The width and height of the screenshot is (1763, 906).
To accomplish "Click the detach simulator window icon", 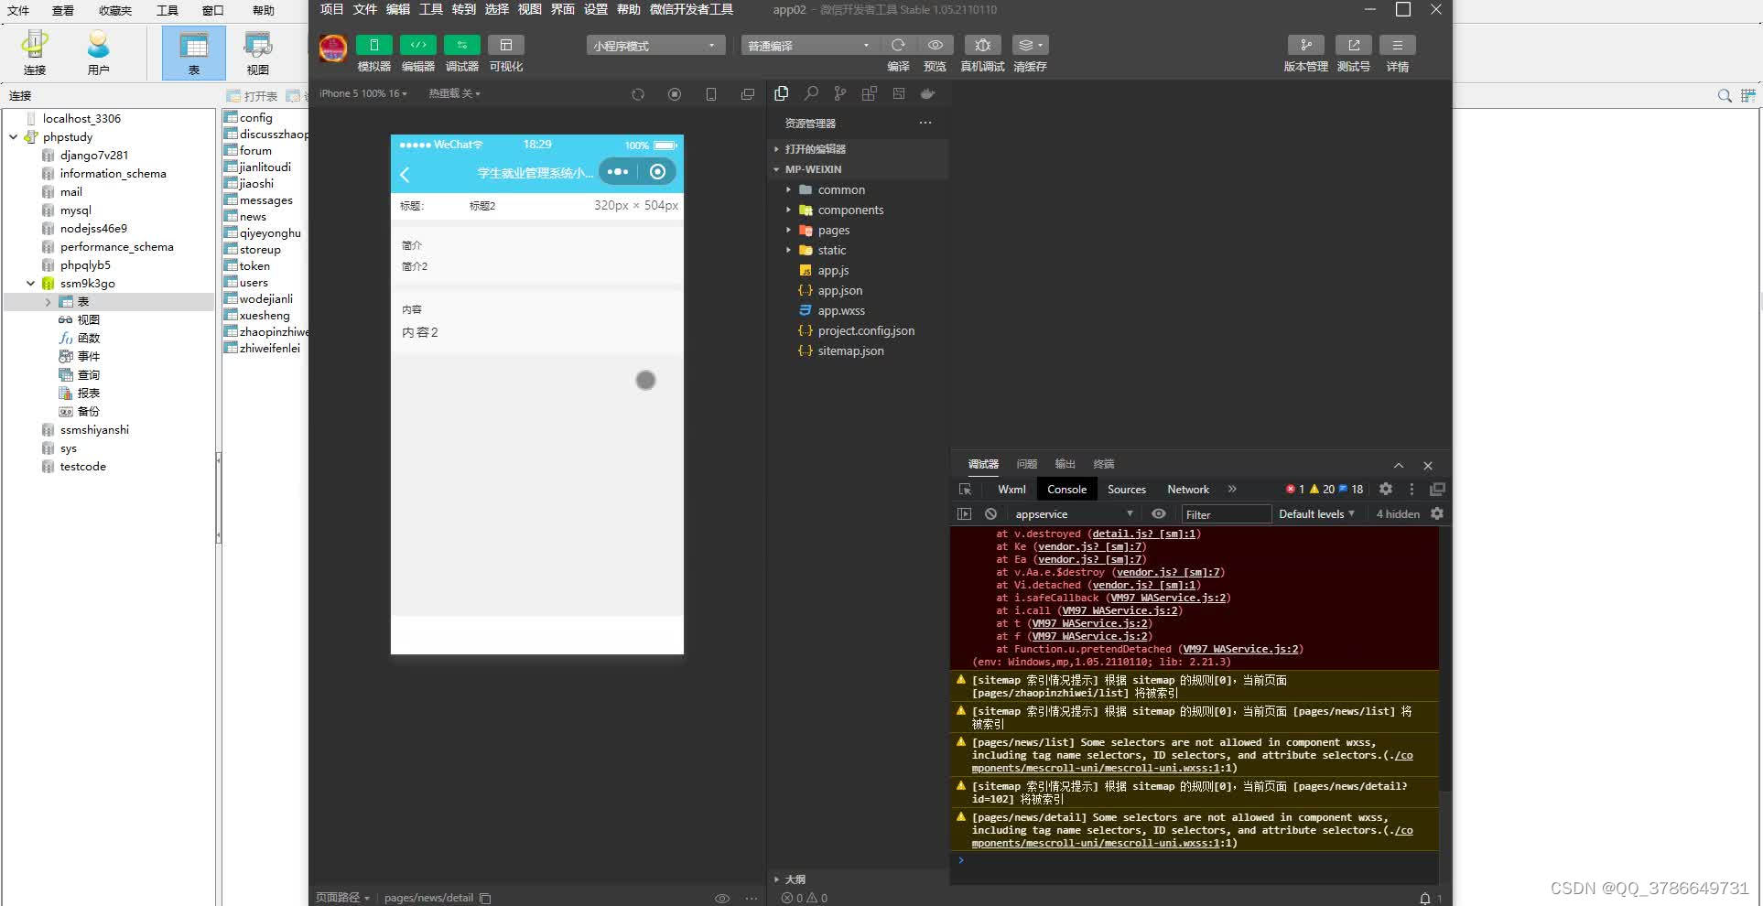I will coord(748,94).
